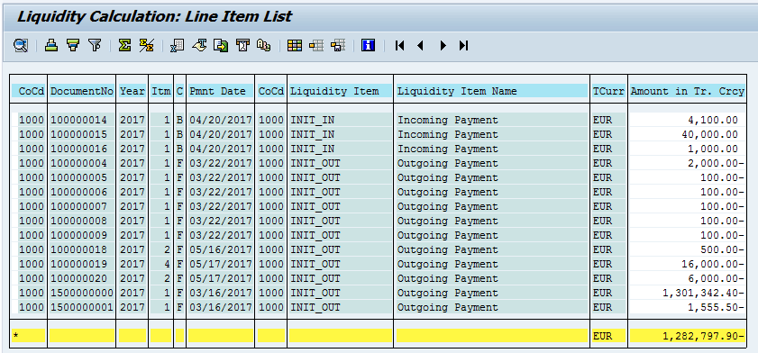Click document number 1500000001
Screen dimensions: 758x353
pyautogui.click(x=82, y=308)
